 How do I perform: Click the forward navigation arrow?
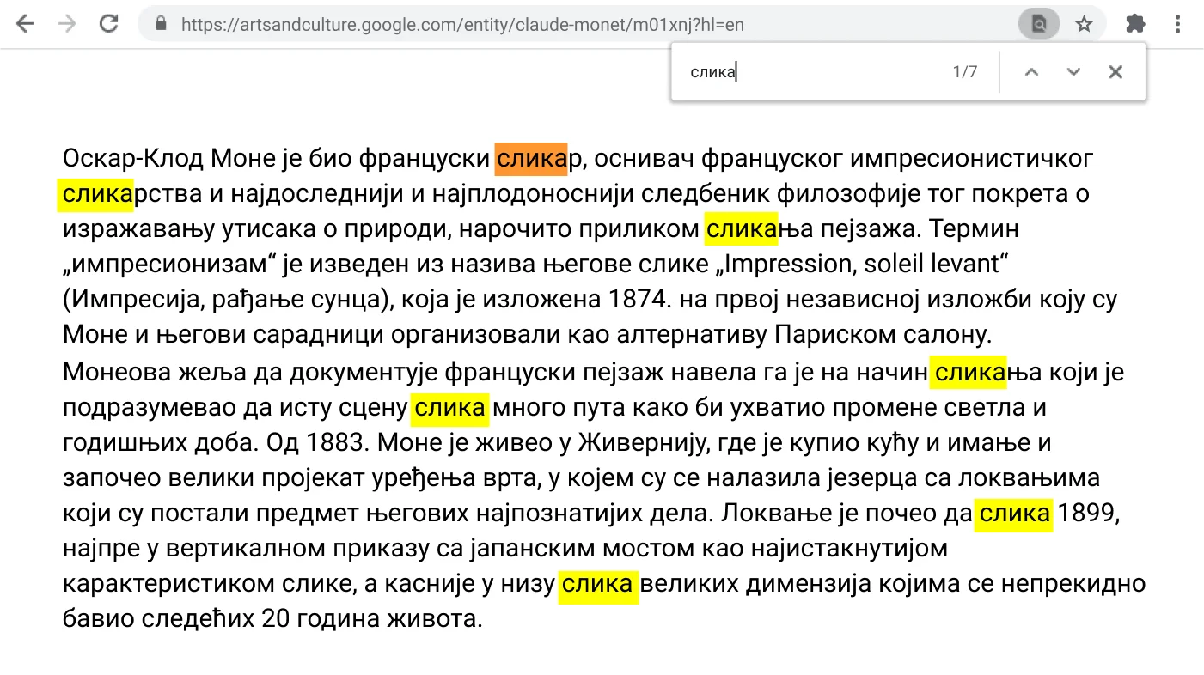[x=66, y=23]
